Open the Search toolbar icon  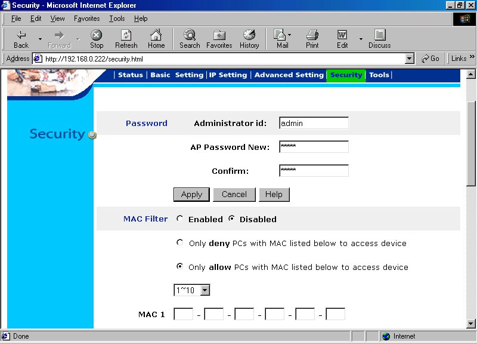[x=190, y=39]
